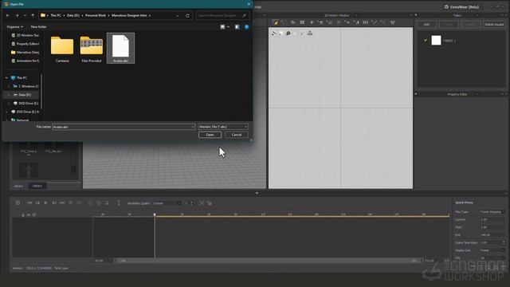Create a New folder

click(x=38, y=26)
